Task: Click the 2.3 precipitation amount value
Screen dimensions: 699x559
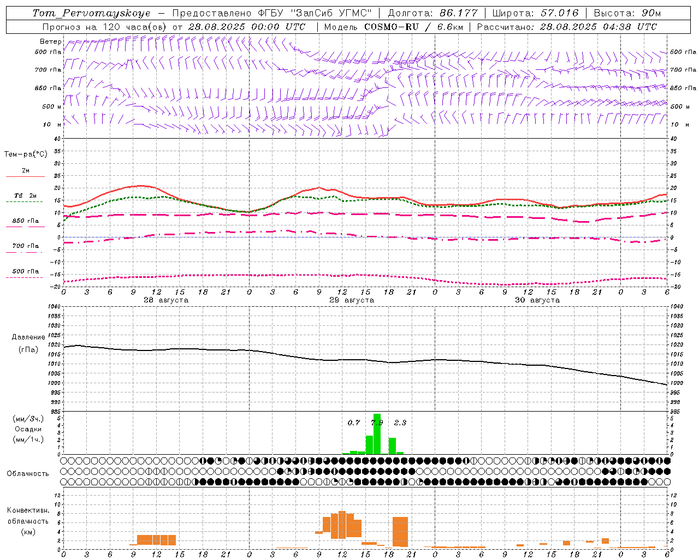Action: (400, 423)
